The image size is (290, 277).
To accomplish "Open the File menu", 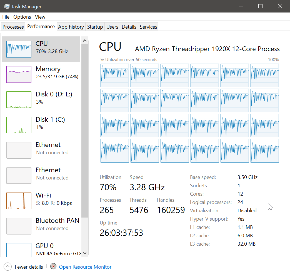I will coord(6,17).
